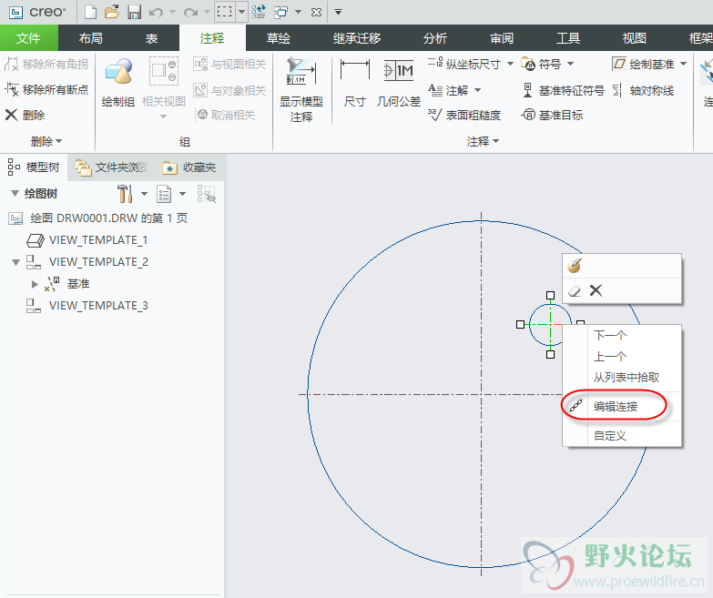713x598 pixels.
Task: Switch to the 继承迁移 ribbon tab
Action: coord(357,38)
